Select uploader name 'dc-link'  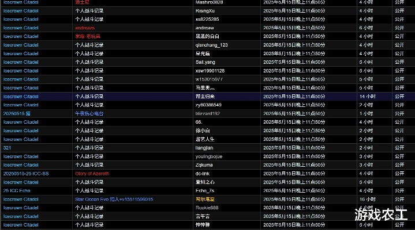(x=203, y=174)
